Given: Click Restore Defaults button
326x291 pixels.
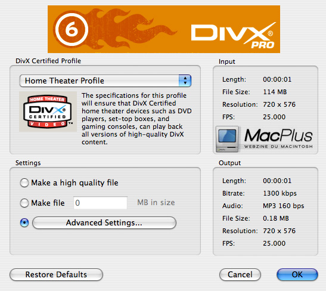Looking at the screenshot, I should (56, 274).
